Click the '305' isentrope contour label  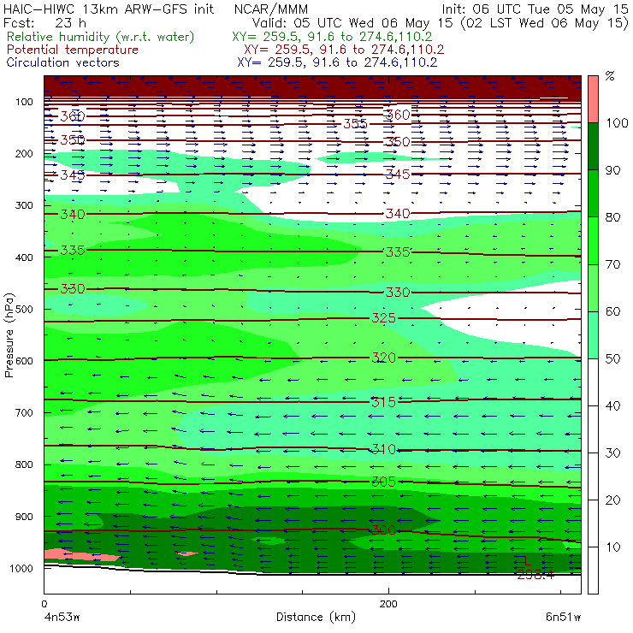383,482
